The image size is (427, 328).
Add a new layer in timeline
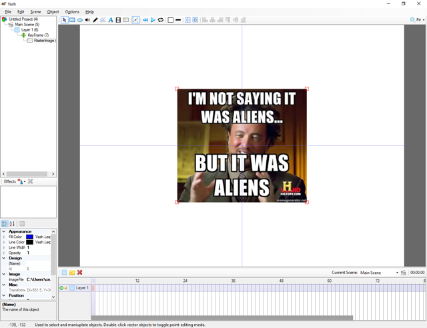tap(64, 273)
